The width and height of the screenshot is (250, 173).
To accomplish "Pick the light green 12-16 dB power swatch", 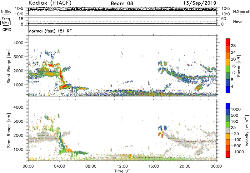I will pyautogui.click(x=228, y=69).
